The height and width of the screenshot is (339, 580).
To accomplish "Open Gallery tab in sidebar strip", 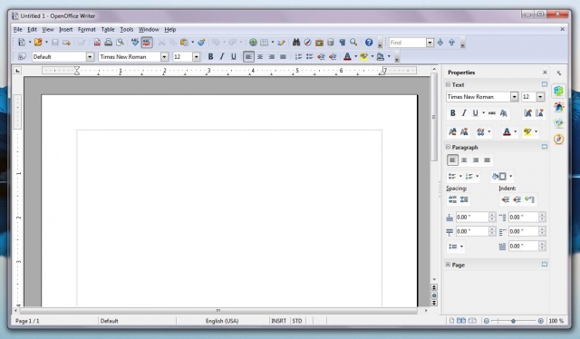I will coord(558,123).
